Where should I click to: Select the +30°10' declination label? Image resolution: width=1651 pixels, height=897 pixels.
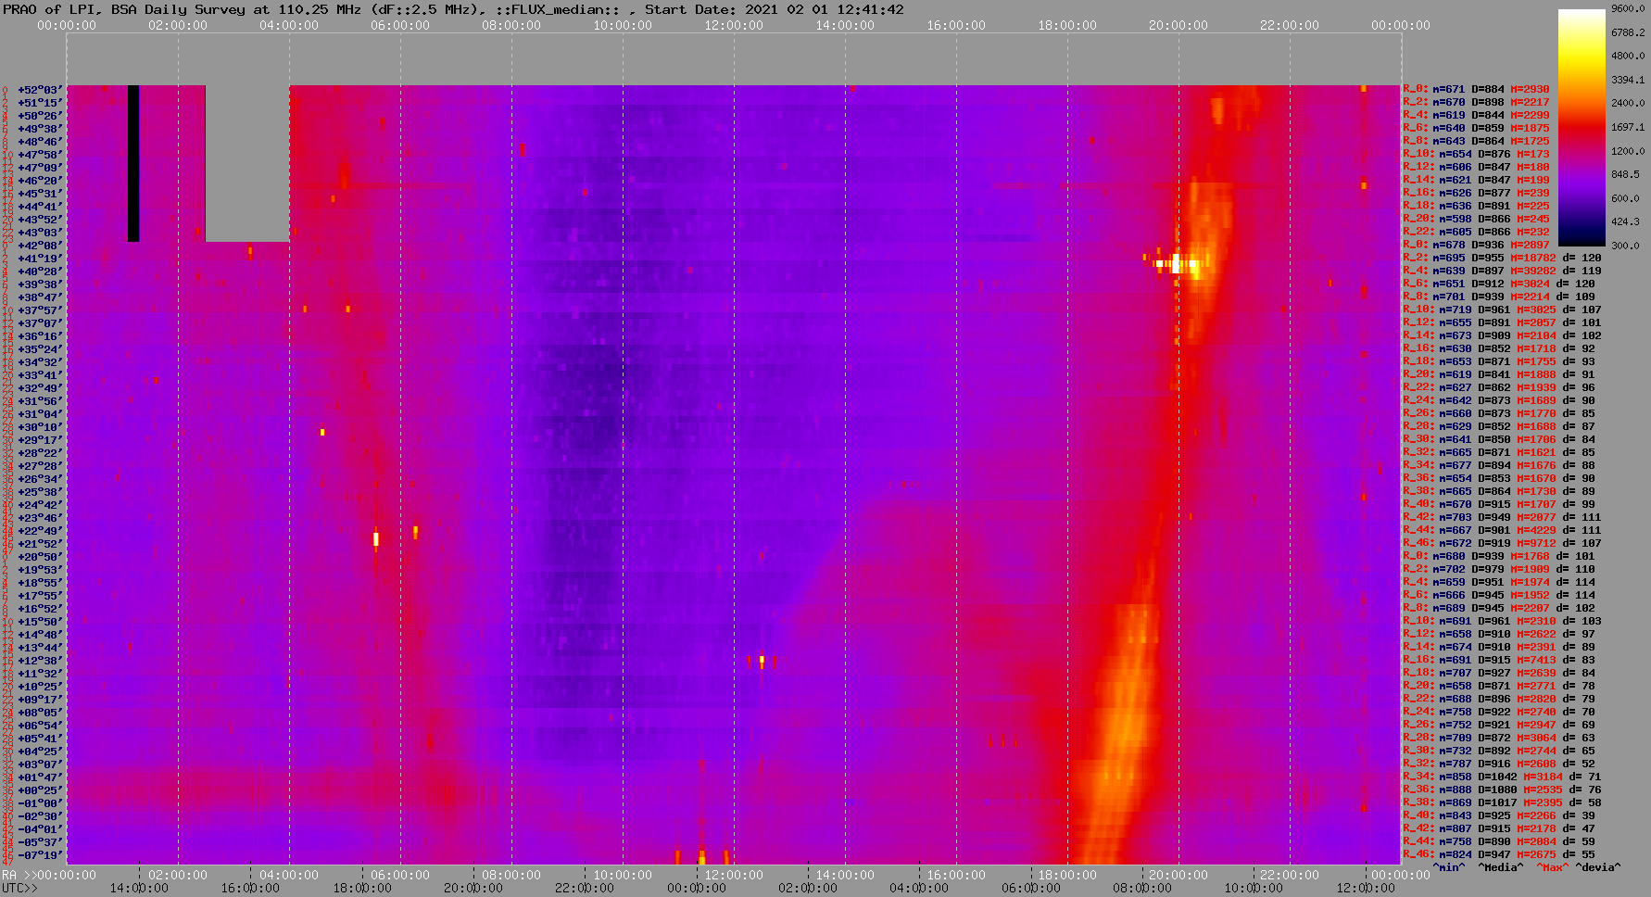click(39, 427)
